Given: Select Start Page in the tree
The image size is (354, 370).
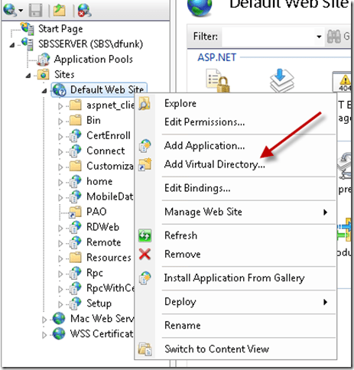Looking at the screenshot, I should coord(60,29).
